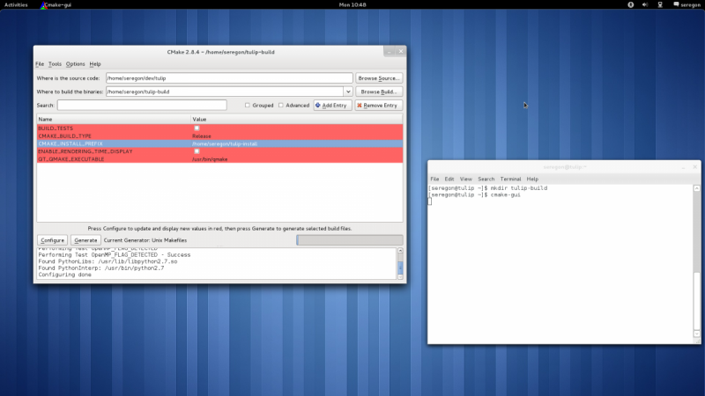Toggle the BUILD_TESTS checkbox

tap(197, 128)
